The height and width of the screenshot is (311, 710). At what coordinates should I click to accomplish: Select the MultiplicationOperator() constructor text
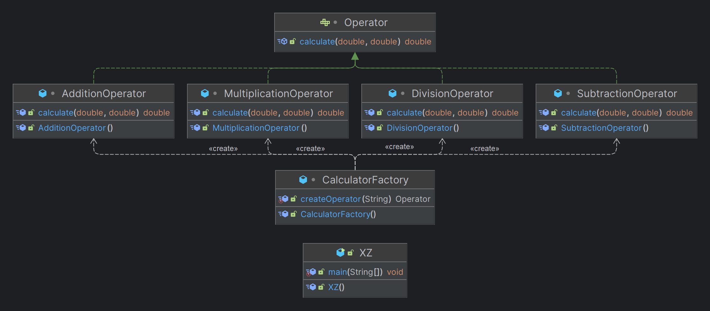click(x=260, y=128)
